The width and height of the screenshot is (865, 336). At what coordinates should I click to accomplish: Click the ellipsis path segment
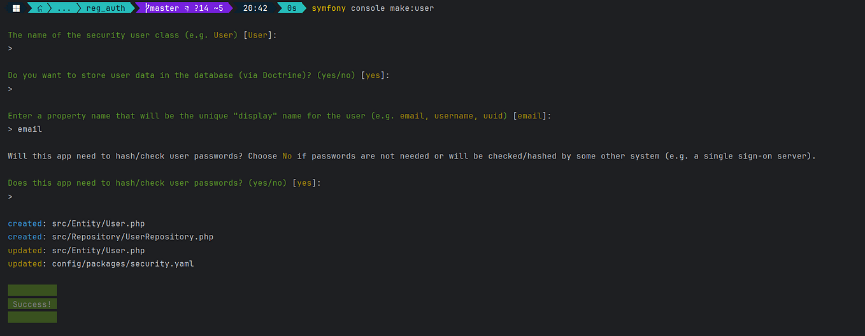click(x=64, y=8)
